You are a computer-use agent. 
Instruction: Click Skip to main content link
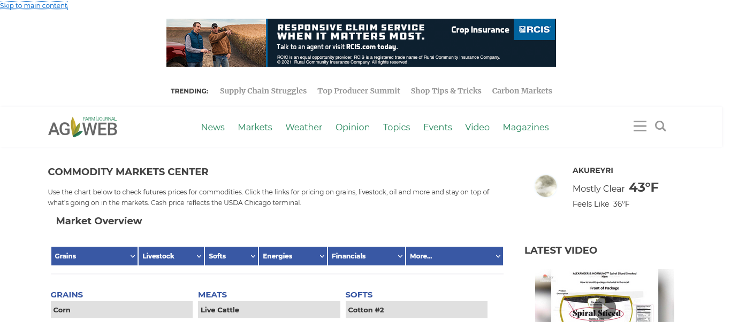[34, 5]
